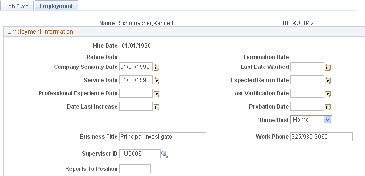This screenshot has width=365, height=176.
Task: Focus the Last Verification Date field
Action: pyautogui.click(x=307, y=93)
